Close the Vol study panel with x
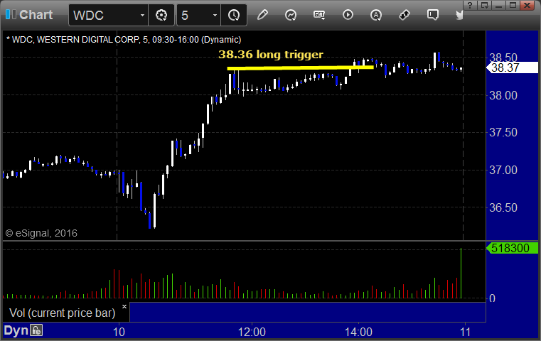 click(x=124, y=306)
